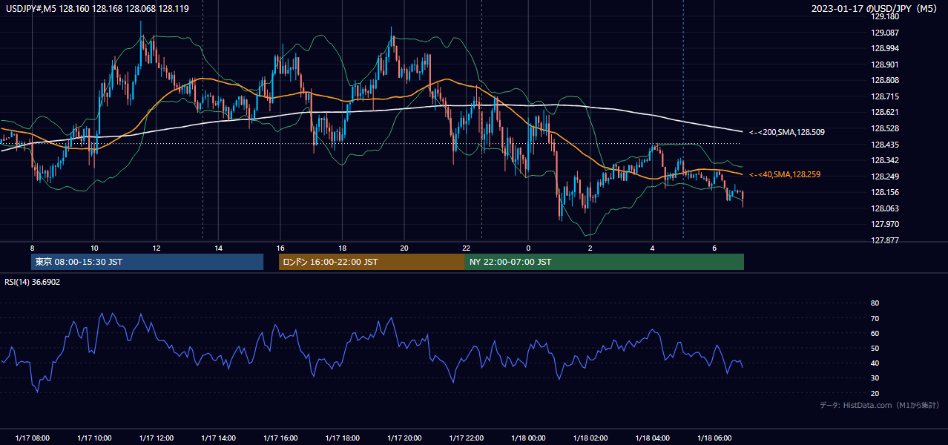Image resolution: width=948 pixels, height=445 pixels.
Task: Click the 128.435 price axis label
Action: (x=885, y=145)
